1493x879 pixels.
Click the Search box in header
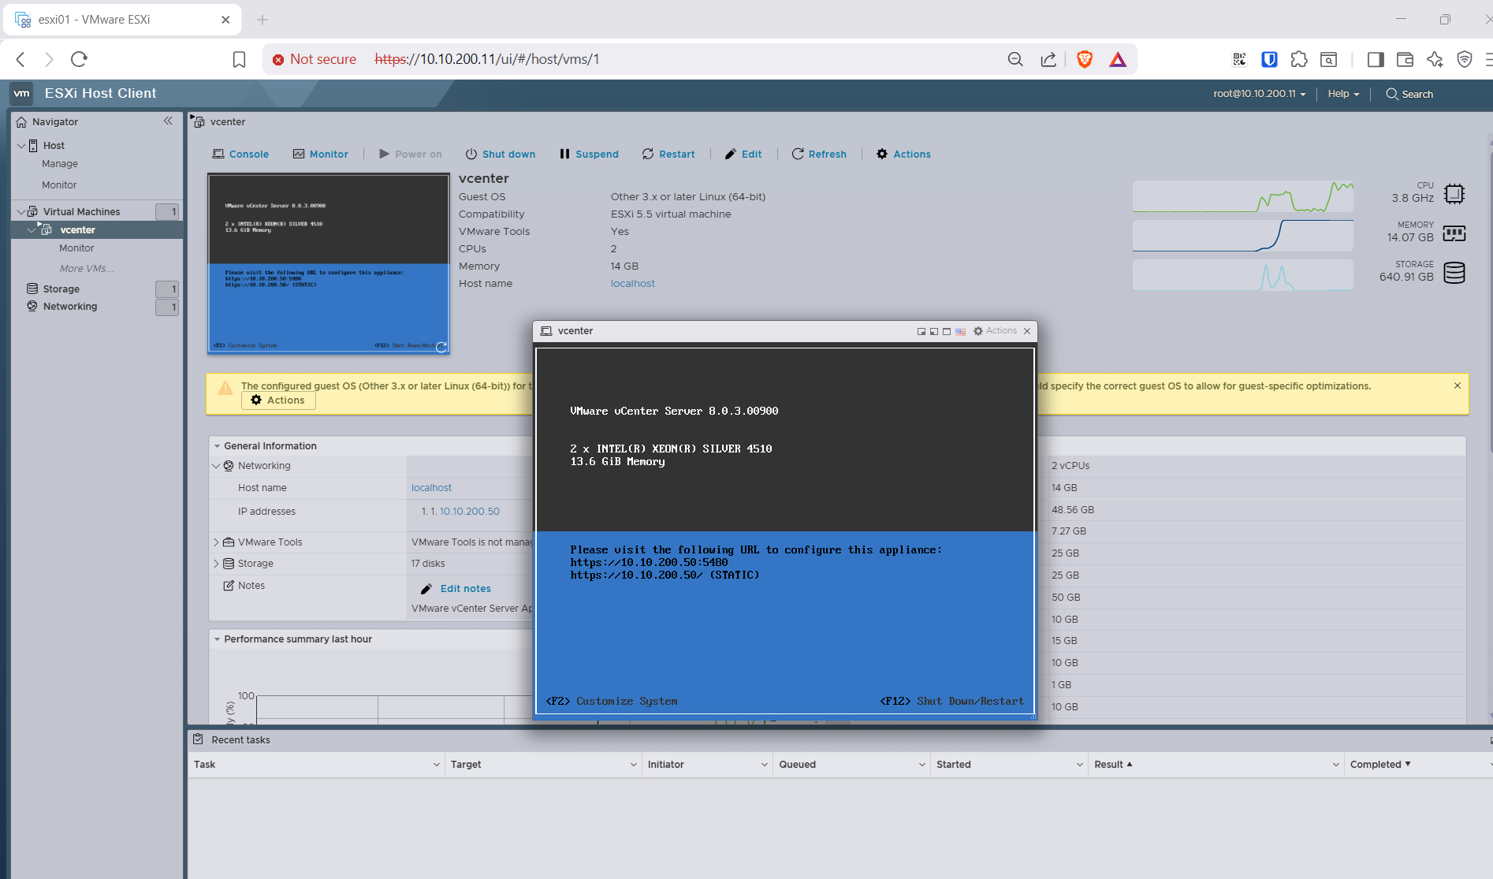tap(1409, 94)
